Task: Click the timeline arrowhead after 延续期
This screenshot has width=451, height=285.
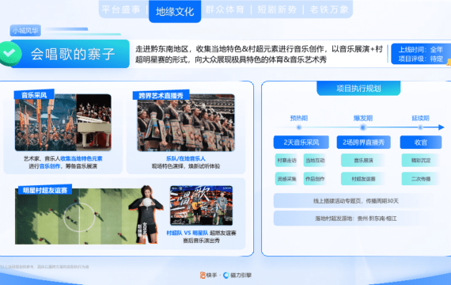Action: [x=442, y=127]
